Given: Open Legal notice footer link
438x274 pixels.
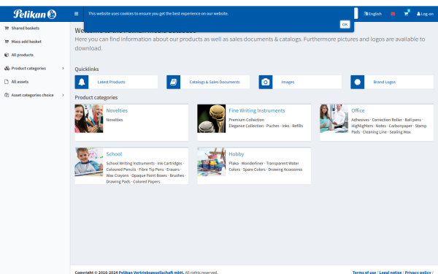Looking at the screenshot, I should (391, 273).
